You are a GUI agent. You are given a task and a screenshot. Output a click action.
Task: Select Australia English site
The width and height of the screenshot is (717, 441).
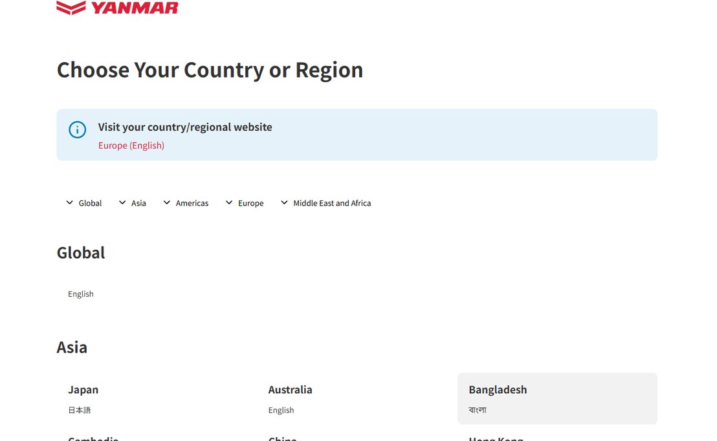[x=281, y=410]
